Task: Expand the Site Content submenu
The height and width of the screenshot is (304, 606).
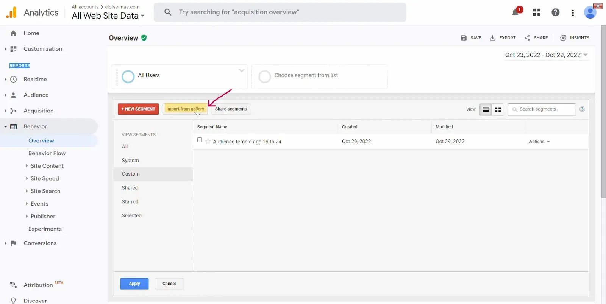Action: coord(27,166)
